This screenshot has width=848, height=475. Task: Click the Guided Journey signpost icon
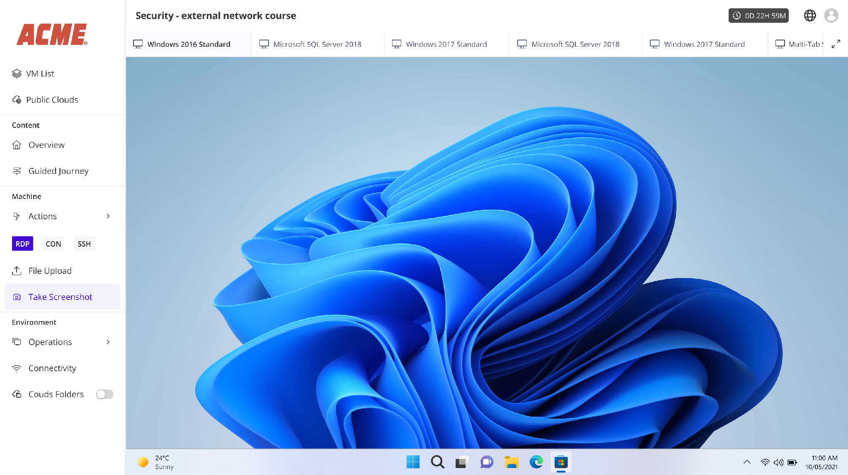[x=17, y=171]
